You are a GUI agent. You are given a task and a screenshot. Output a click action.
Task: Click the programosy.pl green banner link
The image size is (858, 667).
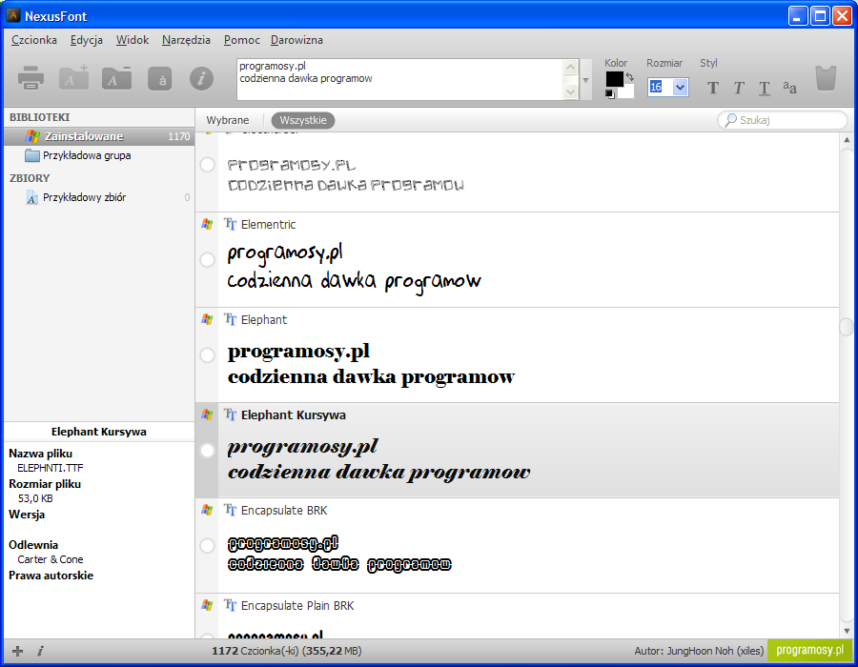(x=809, y=650)
